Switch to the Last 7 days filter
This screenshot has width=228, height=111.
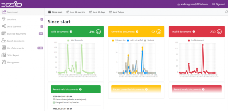point(116,12)
